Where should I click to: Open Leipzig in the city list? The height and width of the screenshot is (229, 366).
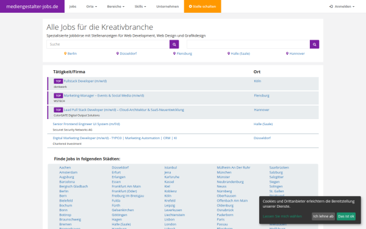coord(170,205)
